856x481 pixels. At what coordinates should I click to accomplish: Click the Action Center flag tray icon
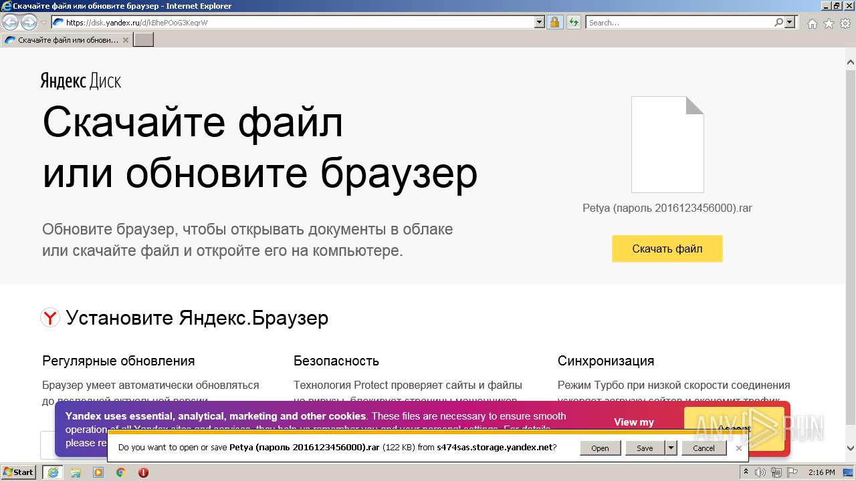(791, 472)
